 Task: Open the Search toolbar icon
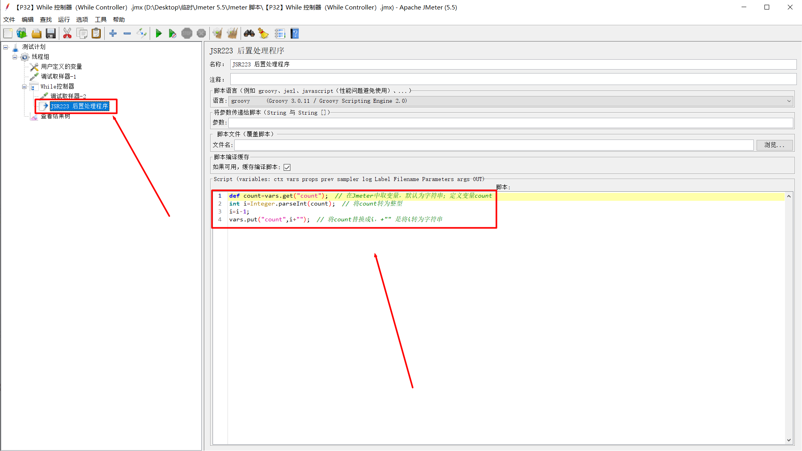(249, 33)
